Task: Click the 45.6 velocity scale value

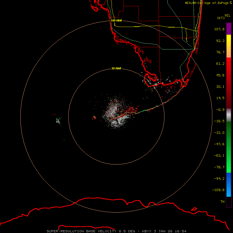Action: [x=220, y=75]
